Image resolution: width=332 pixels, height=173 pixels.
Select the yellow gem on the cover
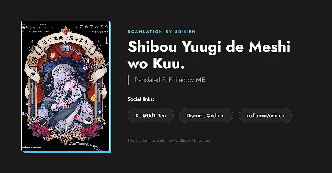(x=94, y=97)
